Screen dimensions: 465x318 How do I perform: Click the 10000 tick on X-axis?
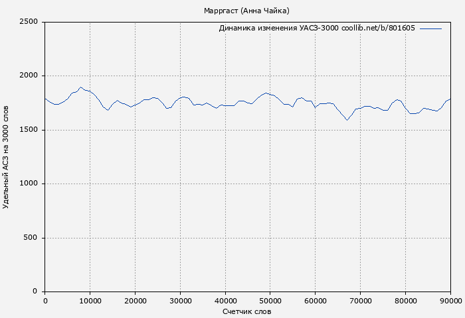pyautogui.click(x=90, y=301)
